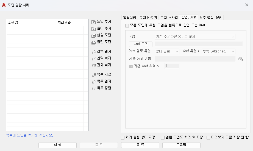
Task: Click the 도면 추가 text label
Action: 104,21
